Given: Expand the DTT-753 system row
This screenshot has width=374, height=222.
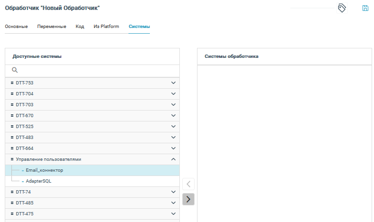Looking at the screenshot, I should click(x=173, y=83).
